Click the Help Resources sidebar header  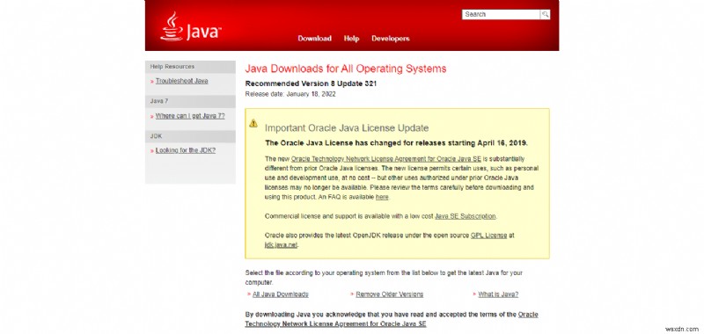coord(190,67)
